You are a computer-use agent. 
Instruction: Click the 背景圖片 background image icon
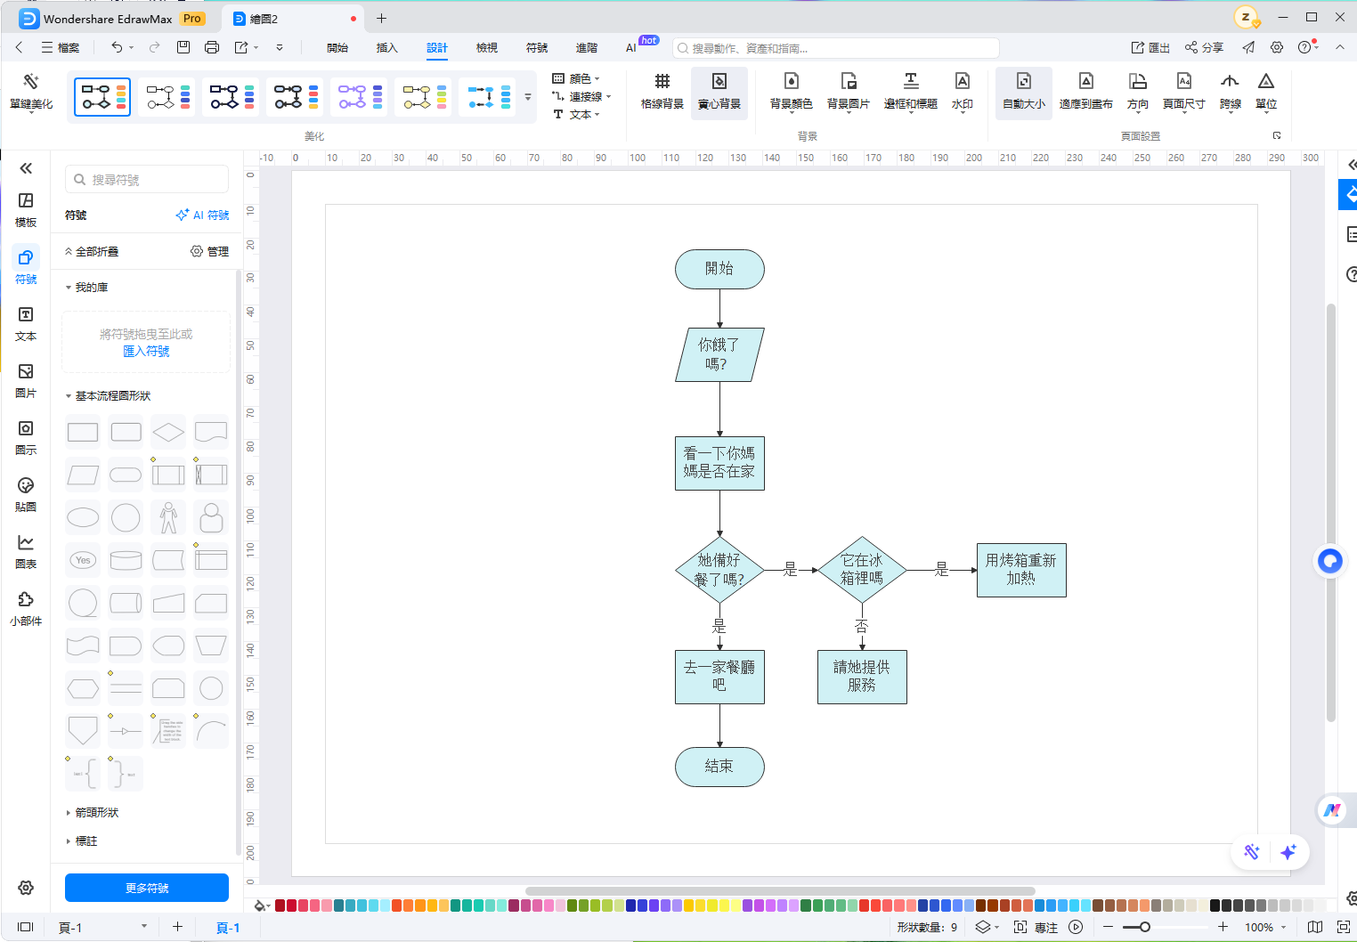pos(849,92)
